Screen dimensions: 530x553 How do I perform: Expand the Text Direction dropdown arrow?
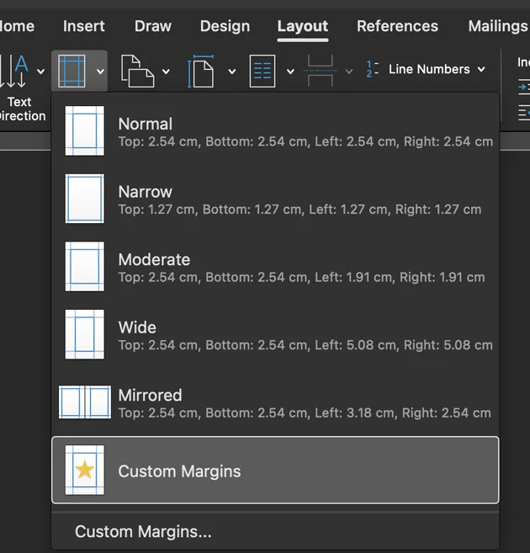coord(41,72)
